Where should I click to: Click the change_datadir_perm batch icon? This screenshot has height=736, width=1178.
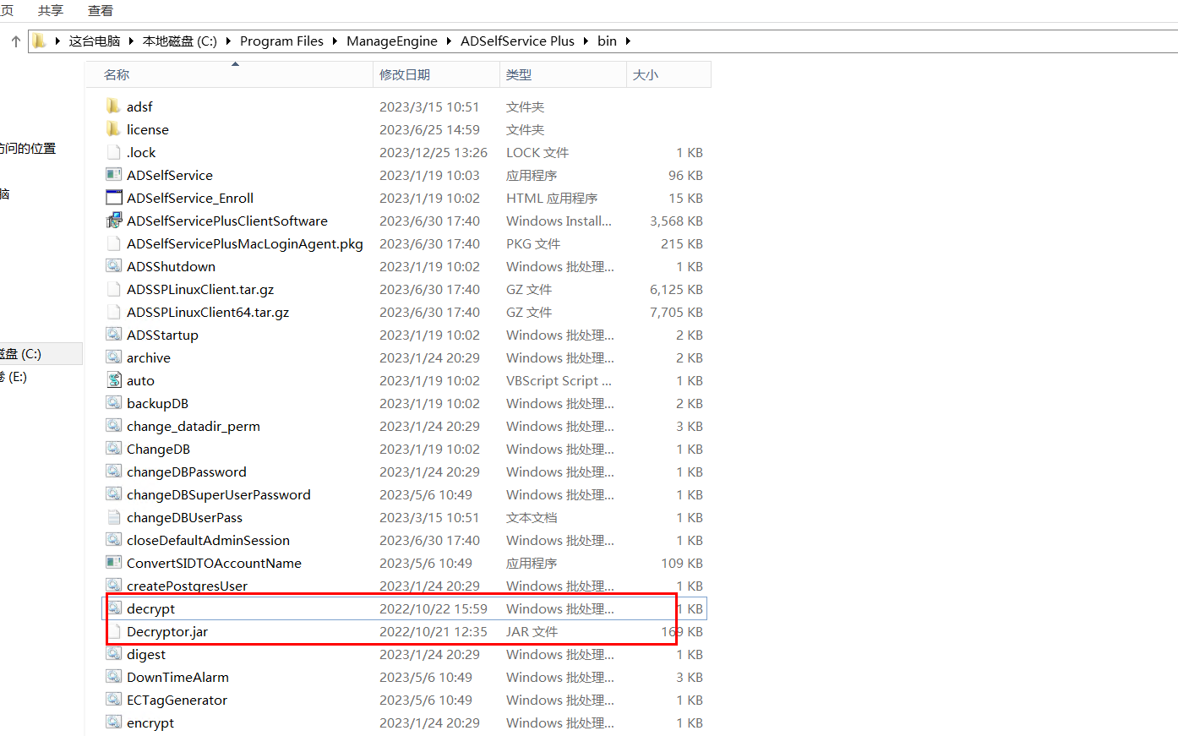coord(113,425)
